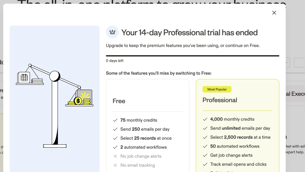Select the Professional plan card heading

tap(220, 100)
